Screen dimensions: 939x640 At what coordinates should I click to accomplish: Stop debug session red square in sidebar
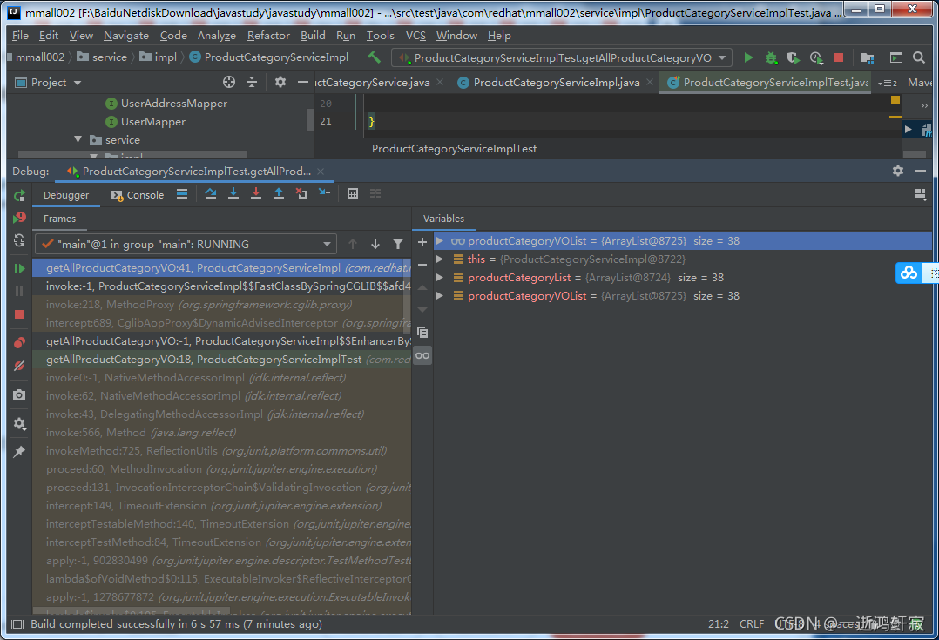(19, 314)
